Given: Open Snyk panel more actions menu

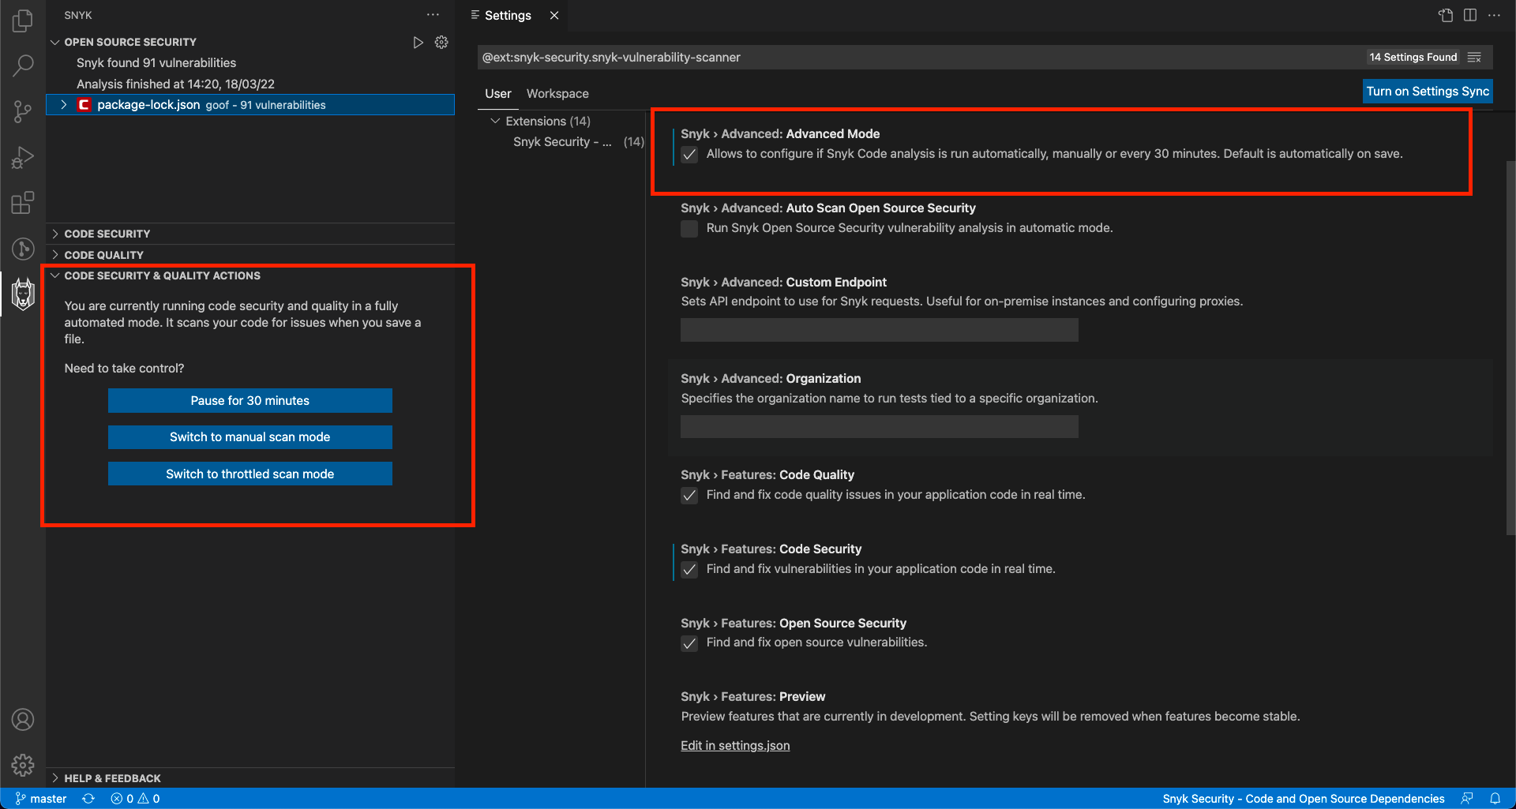Looking at the screenshot, I should click(x=433, y=15).
